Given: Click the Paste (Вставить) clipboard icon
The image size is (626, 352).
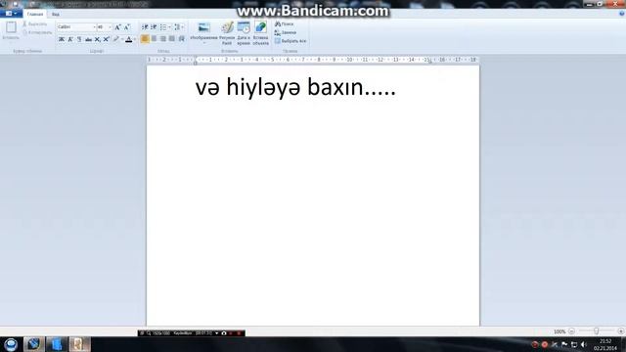Looking at the screenshot, I should (11, 27).
